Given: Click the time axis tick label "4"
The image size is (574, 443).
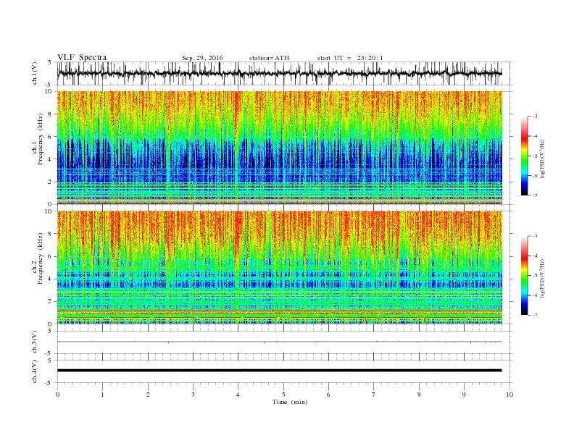Looking at the screenshot, I should (238, 395).
